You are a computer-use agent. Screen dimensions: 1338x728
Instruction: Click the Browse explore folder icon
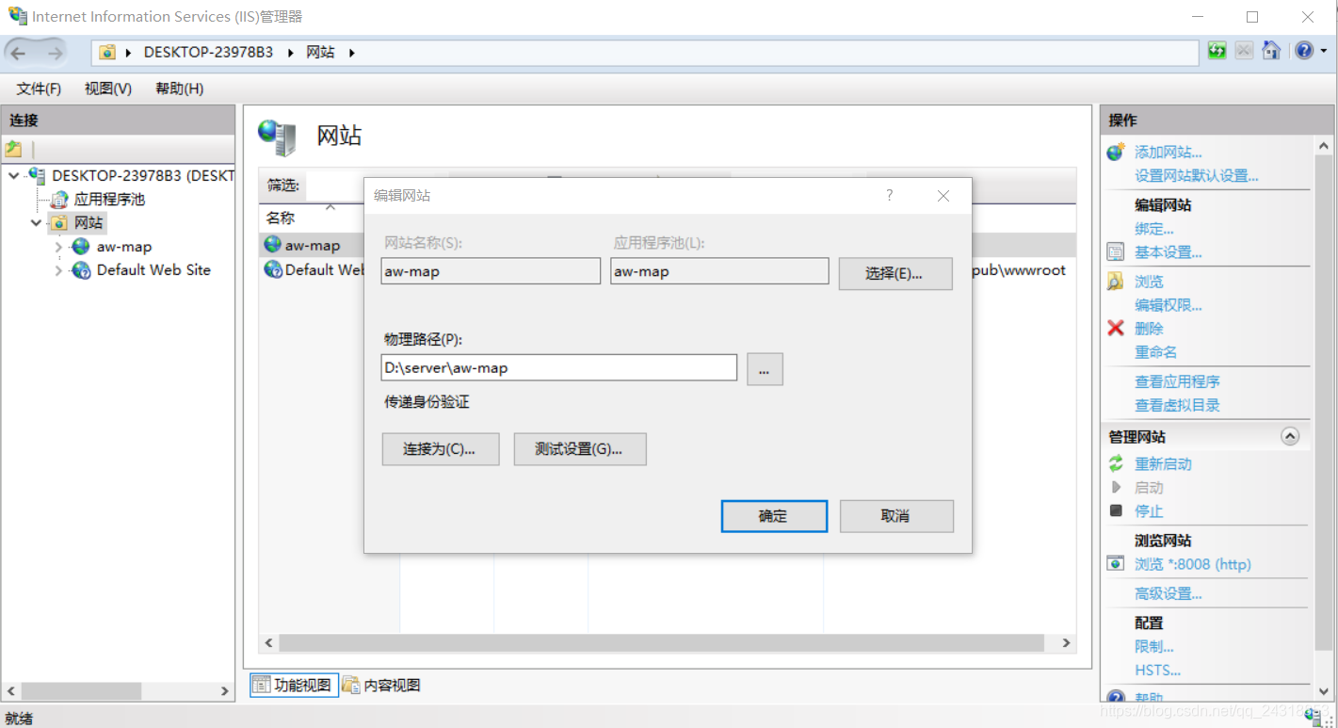(1116, 281)
